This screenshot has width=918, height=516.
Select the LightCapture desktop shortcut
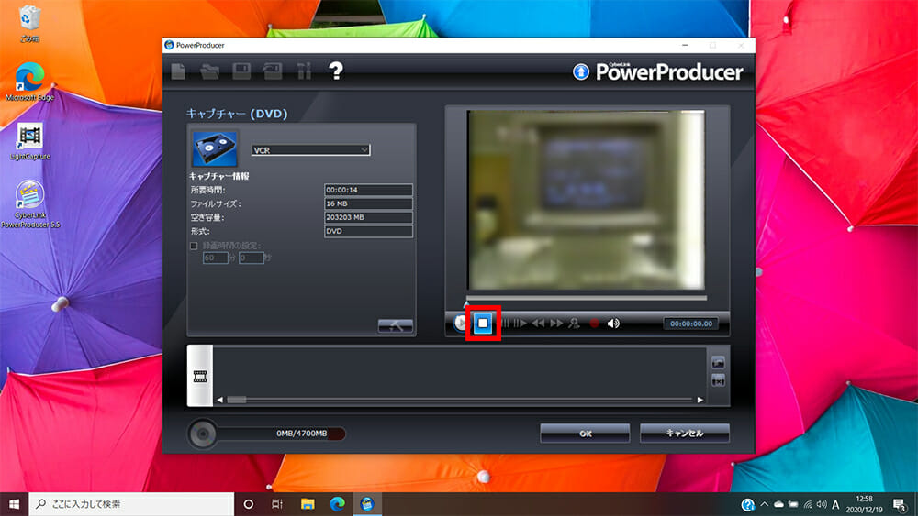tap(30, 141)
